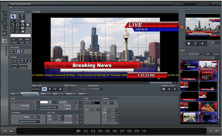
Task: Choose the line drawing tool
Action: coord(13,22)
